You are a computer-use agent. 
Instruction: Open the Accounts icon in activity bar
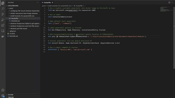[3, 90]
